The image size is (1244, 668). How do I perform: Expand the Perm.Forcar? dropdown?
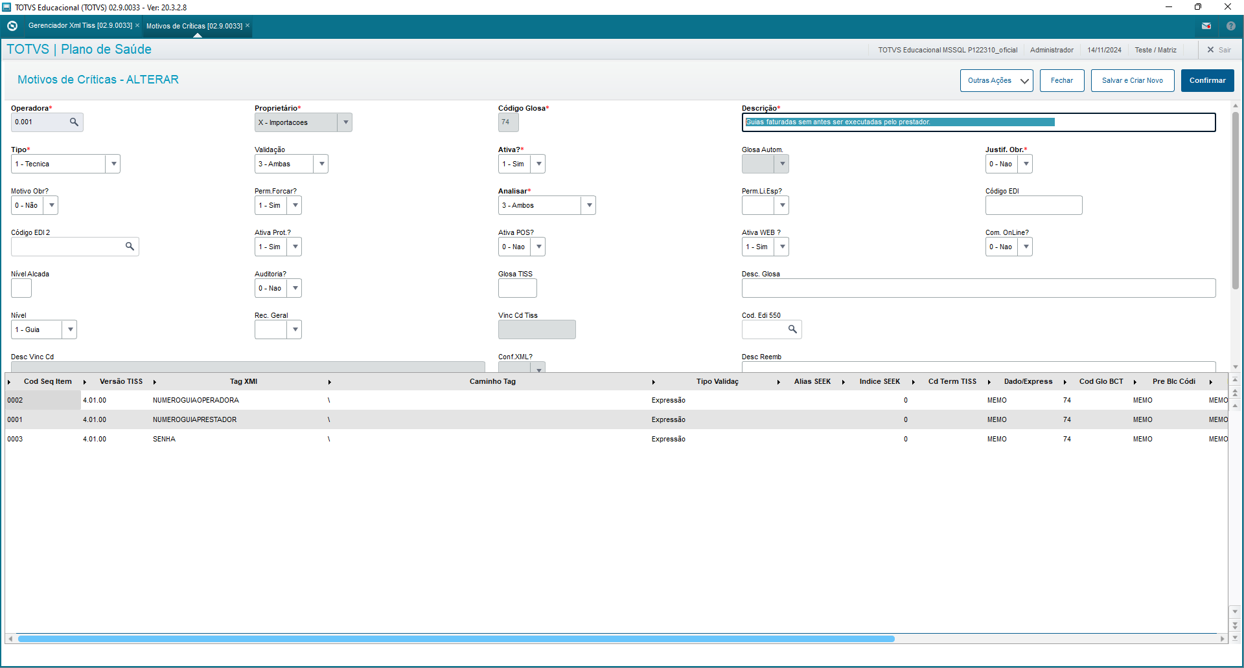(295, 205)
